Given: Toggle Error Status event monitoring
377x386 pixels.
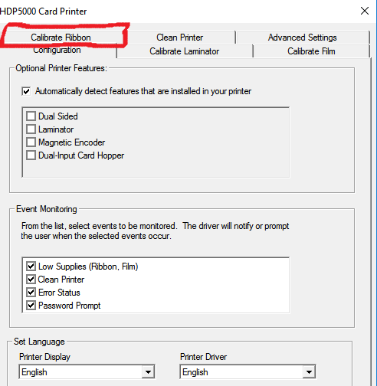Looking at the screenshot, I should point(31,293).
